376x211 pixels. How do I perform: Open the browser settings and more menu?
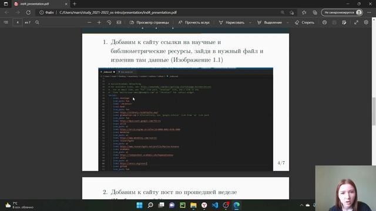(x=369, y=12)
